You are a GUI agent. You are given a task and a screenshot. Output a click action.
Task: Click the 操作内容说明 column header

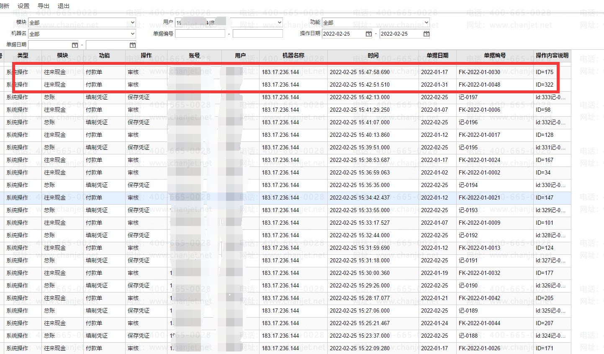point(552,56)
